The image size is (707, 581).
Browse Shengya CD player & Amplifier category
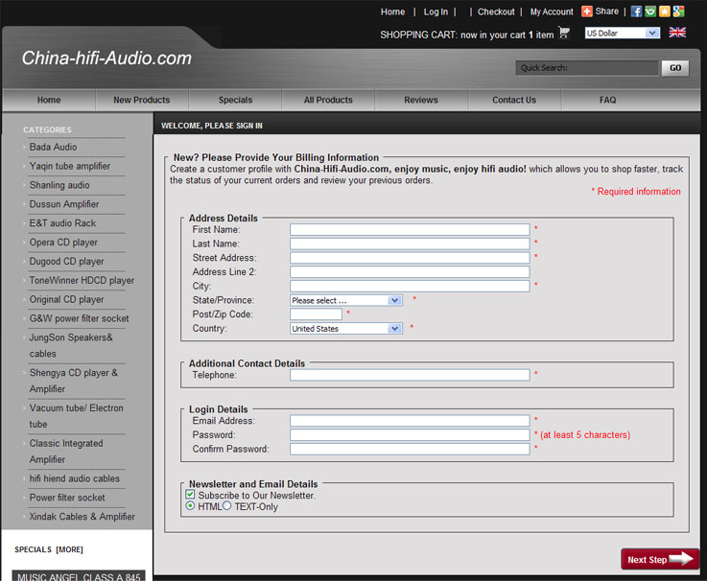coord(74,381)
